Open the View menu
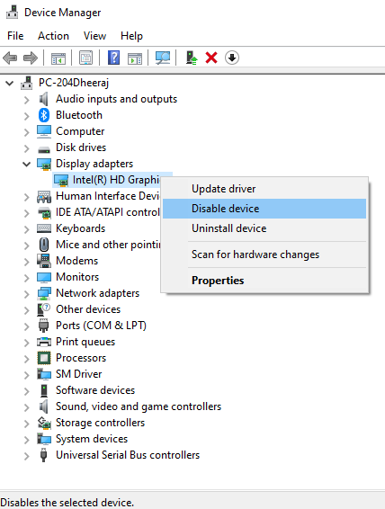 [x=94, y=36]
